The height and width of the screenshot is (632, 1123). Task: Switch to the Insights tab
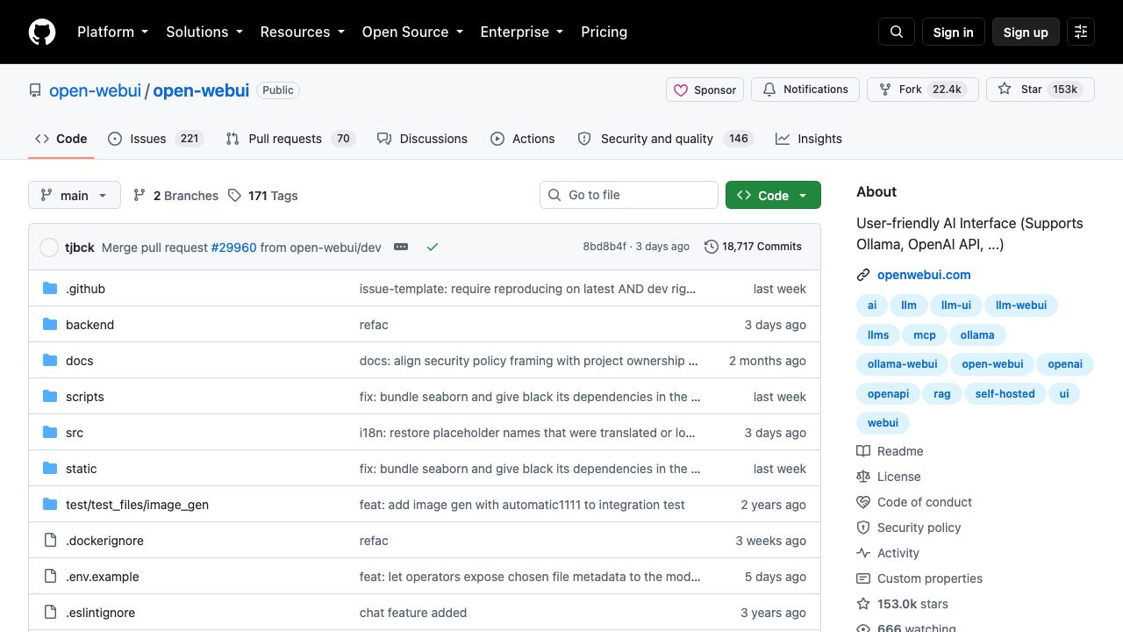[x=809, y=139]
